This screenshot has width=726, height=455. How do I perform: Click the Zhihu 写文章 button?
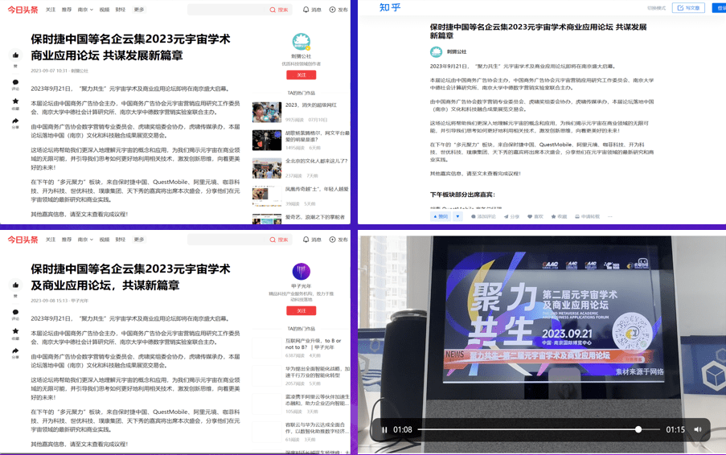tap(689, 8)
